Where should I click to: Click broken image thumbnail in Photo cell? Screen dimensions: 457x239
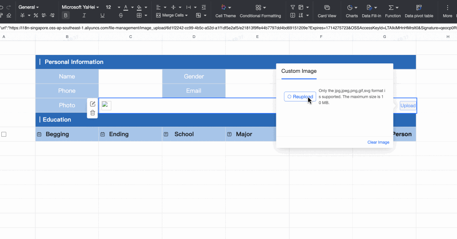tap(106, 105)
